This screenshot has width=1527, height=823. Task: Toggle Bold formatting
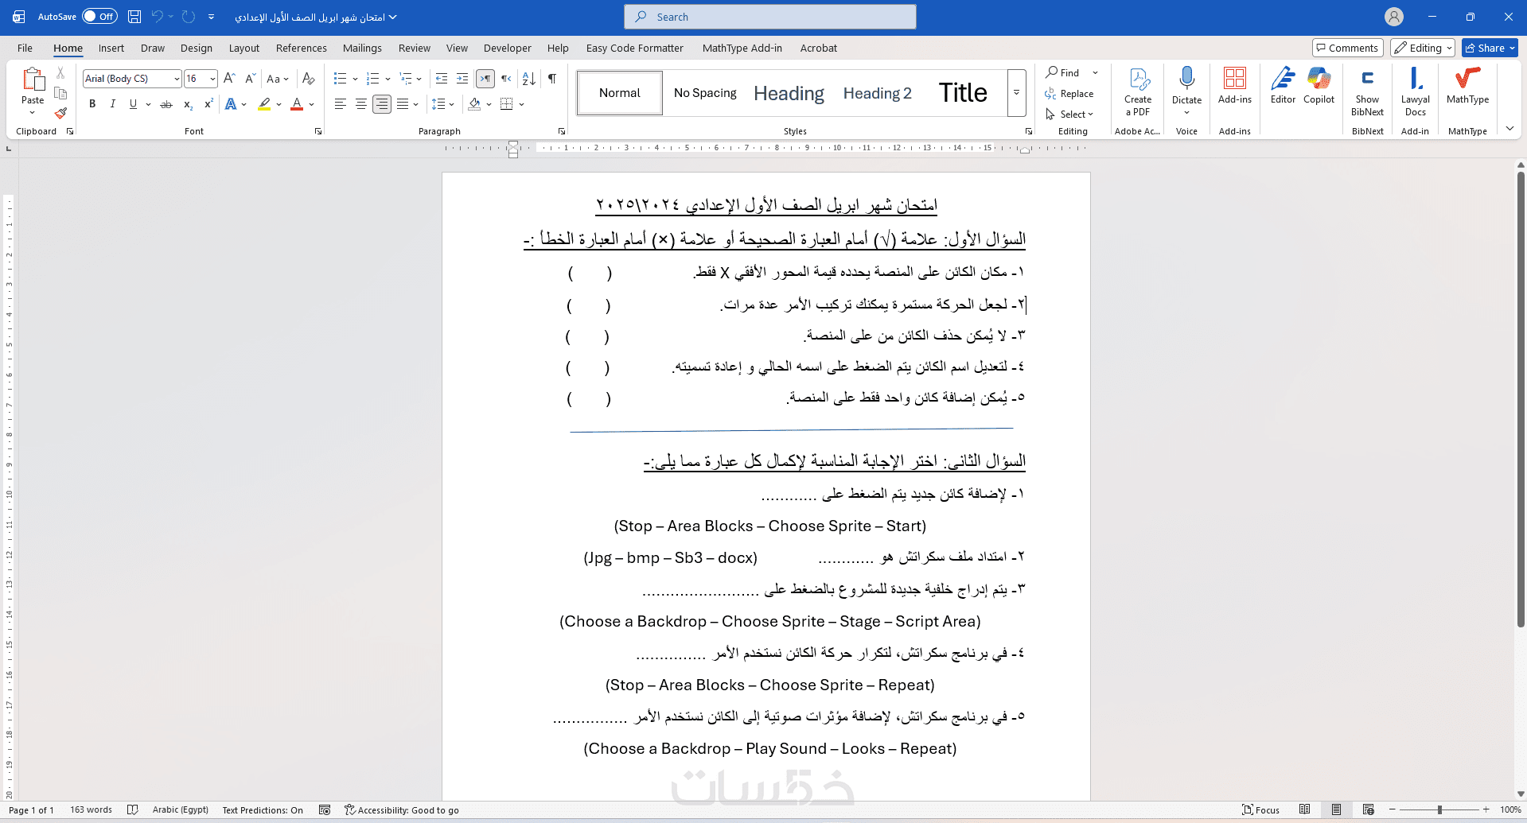pos(92,104)
